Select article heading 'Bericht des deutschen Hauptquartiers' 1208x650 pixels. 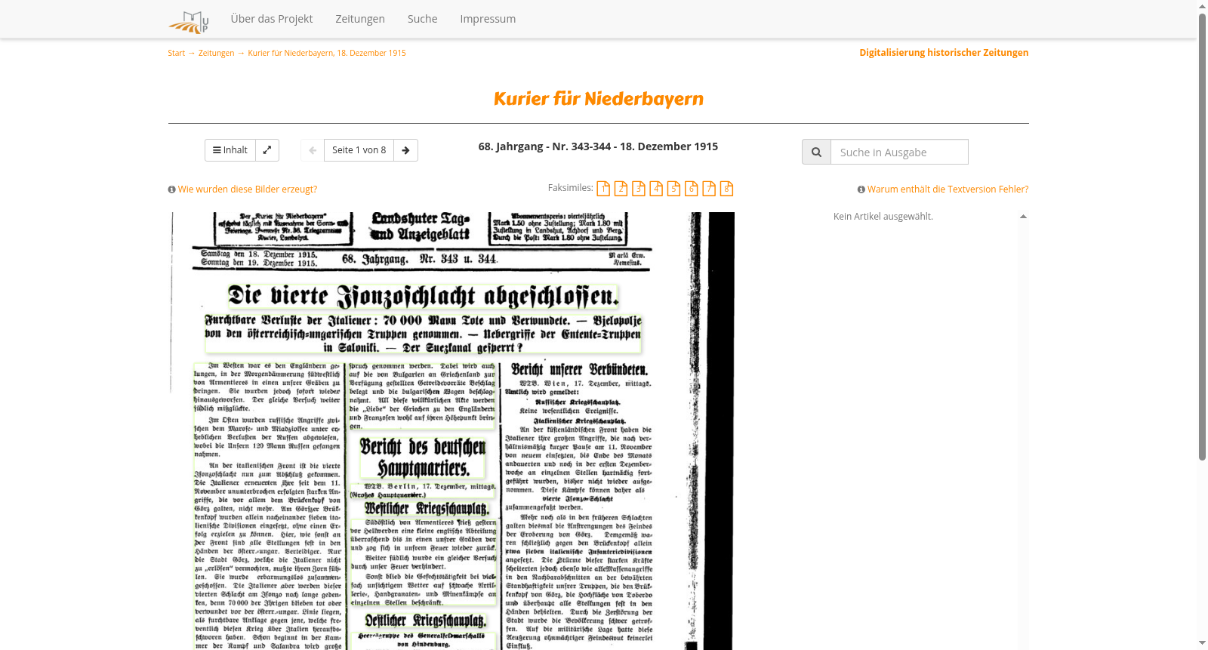(x=423, y=457)
